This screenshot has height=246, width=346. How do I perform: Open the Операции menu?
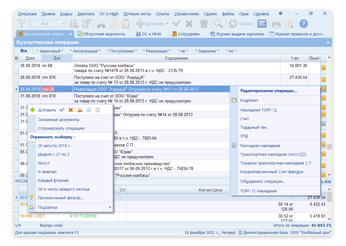click(27, 14)
